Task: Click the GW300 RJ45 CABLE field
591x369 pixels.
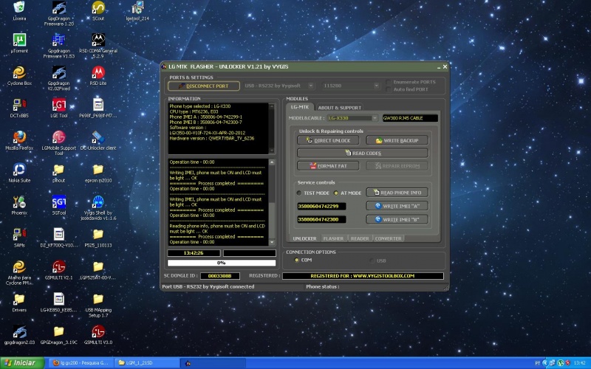Action: coord(410,118)
